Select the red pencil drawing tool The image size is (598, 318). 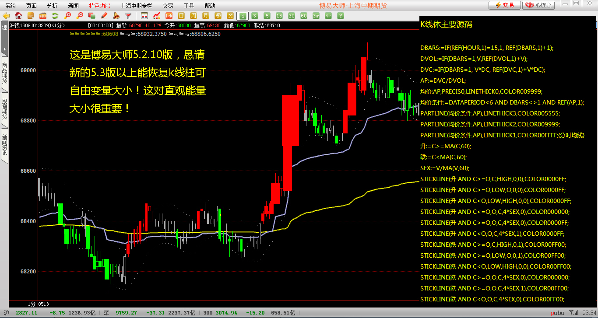click(x=104, y=16)
